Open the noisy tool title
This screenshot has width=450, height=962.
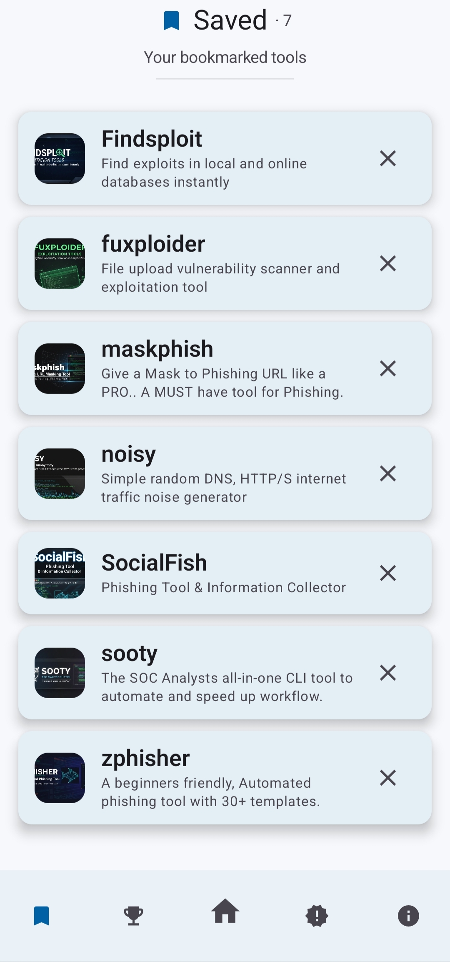coord(128,454)
